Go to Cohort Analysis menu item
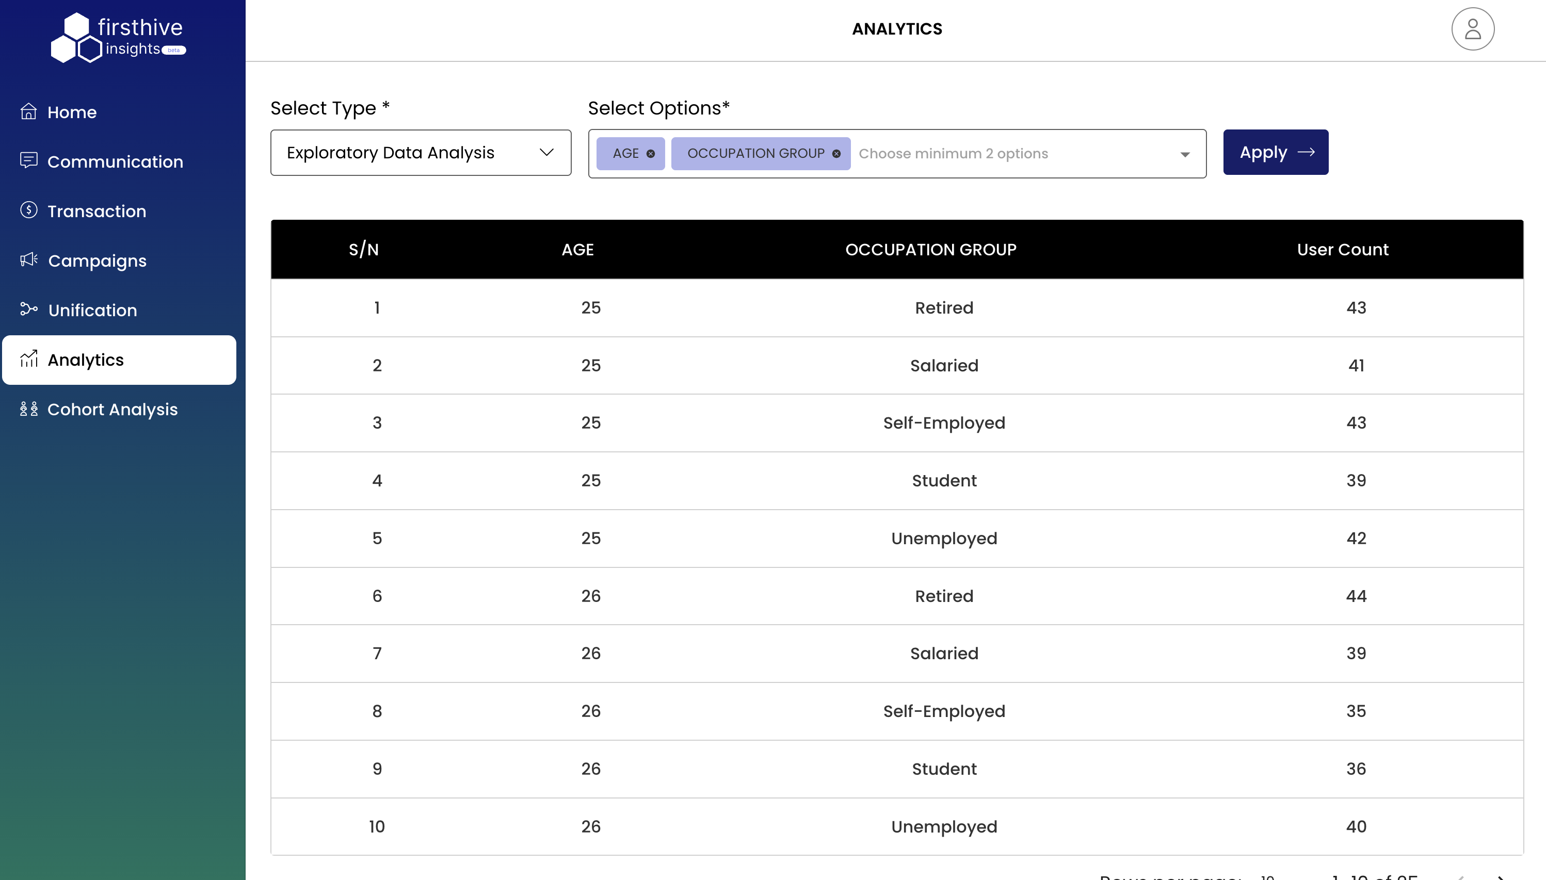 point(112,409)
